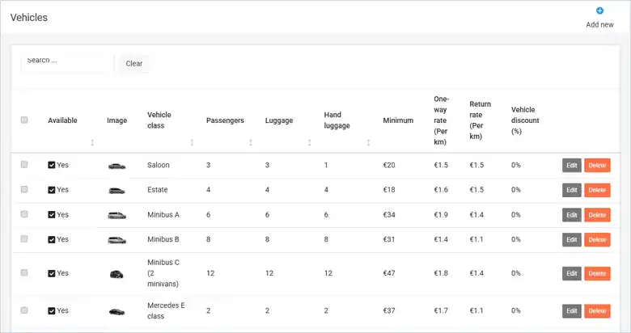Viewport: 631px width, 333px height.
Task: Edit the Minibus C vehicle
Action: [x=572, y=273]
